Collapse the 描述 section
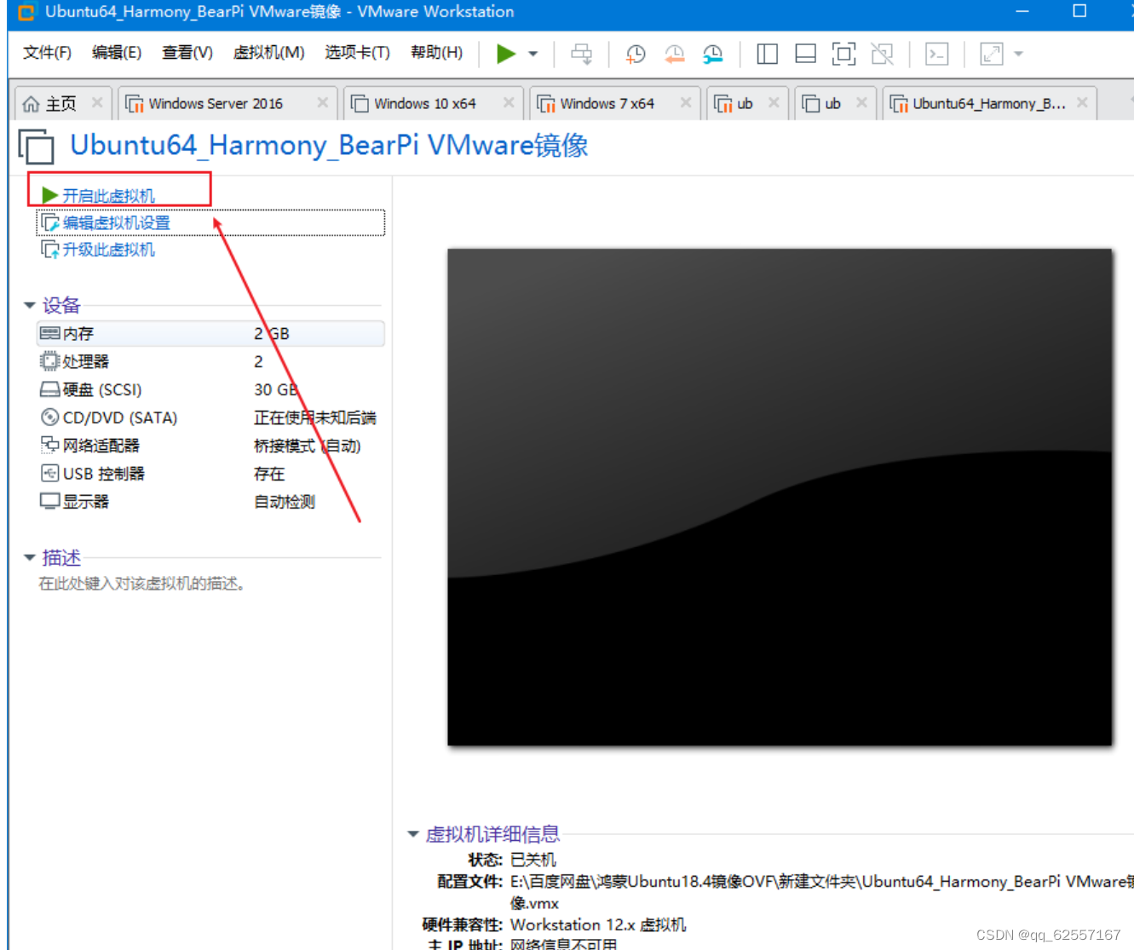Screen dimensions: 1134x950 click(30, 557)
